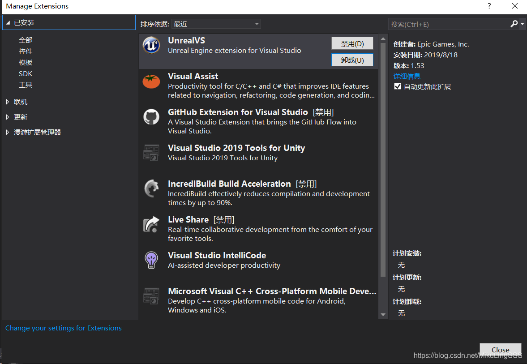Select IncrediBuild Build Acceleration title
Screen dimensions: 527x364
click(229, 184)
